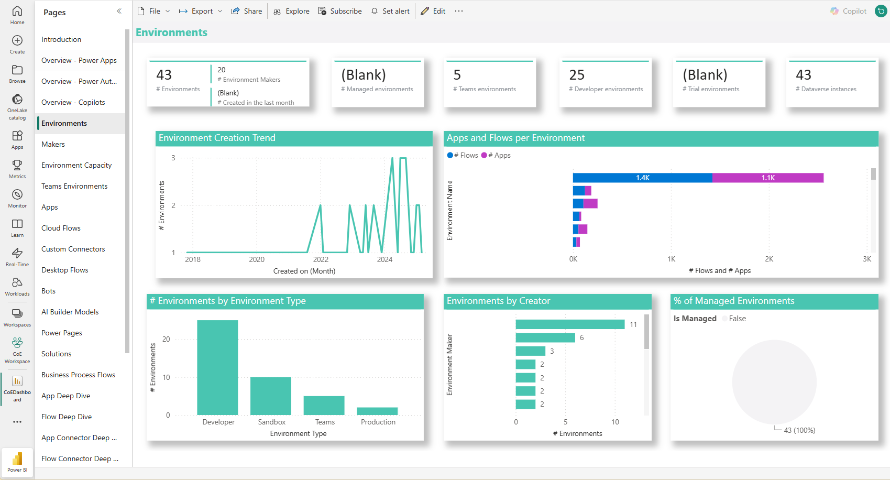Screen dimensions: 890x480
Task: Click the 43 Dataverse instances card
Action: [x=832, y=83]
